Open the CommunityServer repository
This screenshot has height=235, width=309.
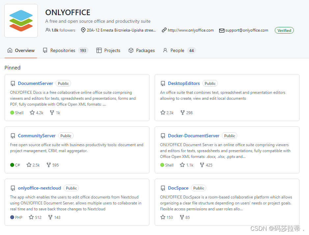pos(37,136)
